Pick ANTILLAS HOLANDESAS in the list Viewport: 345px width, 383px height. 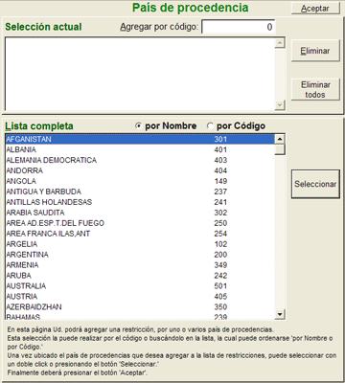pyautogui.click(x=140, y=202)
